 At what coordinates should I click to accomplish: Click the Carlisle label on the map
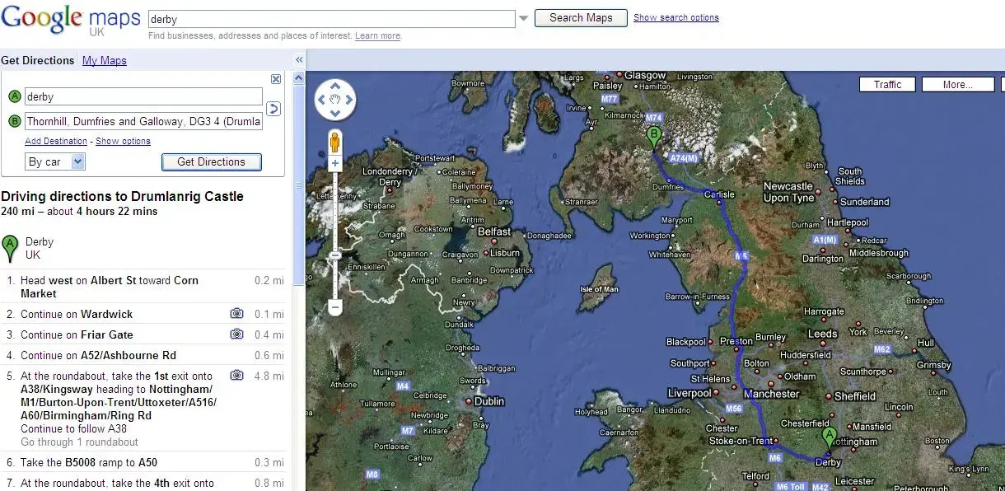coord(718,194)
